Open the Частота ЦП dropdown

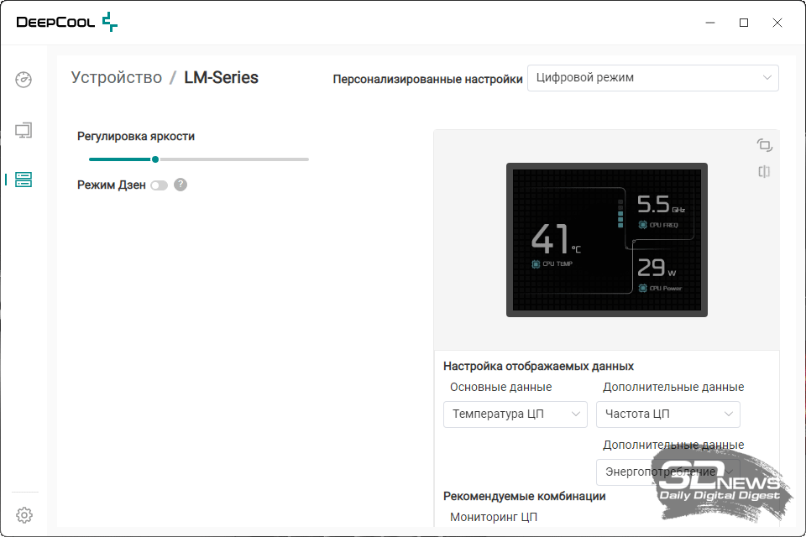[667, 414]
